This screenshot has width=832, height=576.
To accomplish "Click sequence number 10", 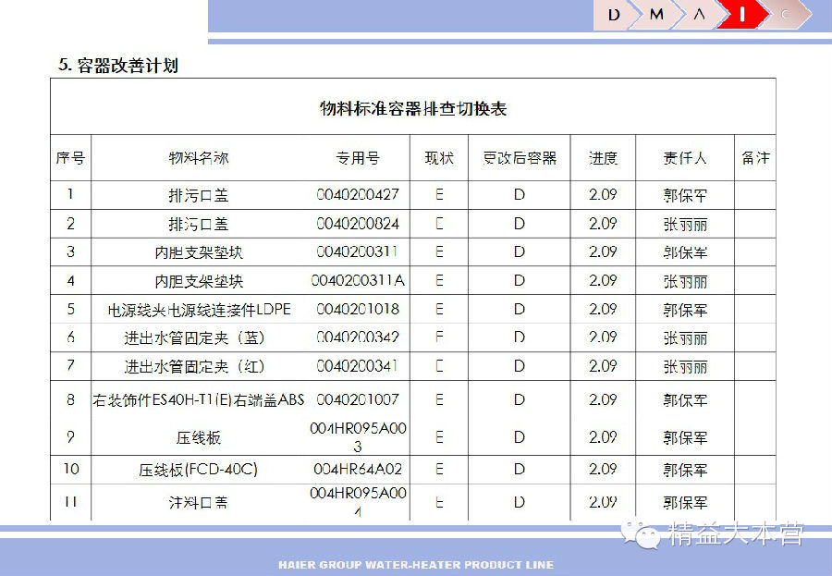I will tap(71, 469).
